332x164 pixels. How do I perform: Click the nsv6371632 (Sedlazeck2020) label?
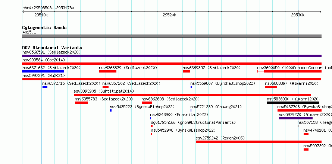[x=51, y=68]
